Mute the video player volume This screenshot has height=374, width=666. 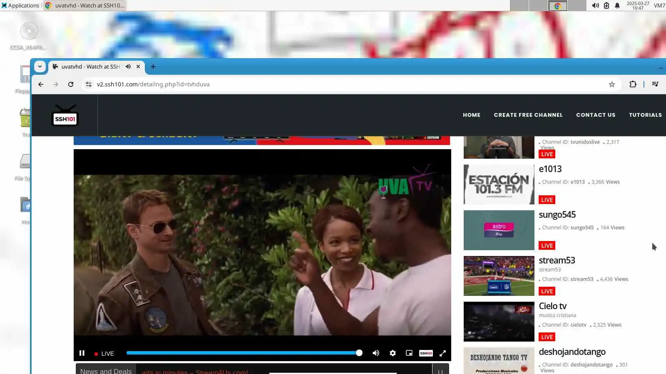pos(376,353)
